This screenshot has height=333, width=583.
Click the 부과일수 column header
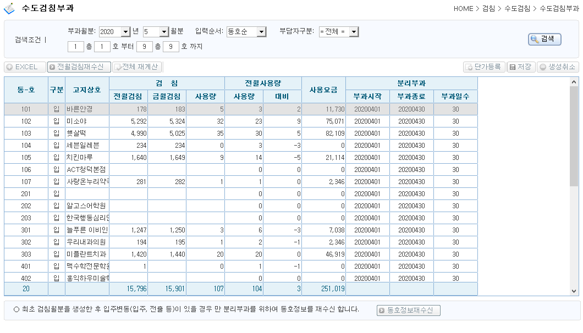[455, 97]
